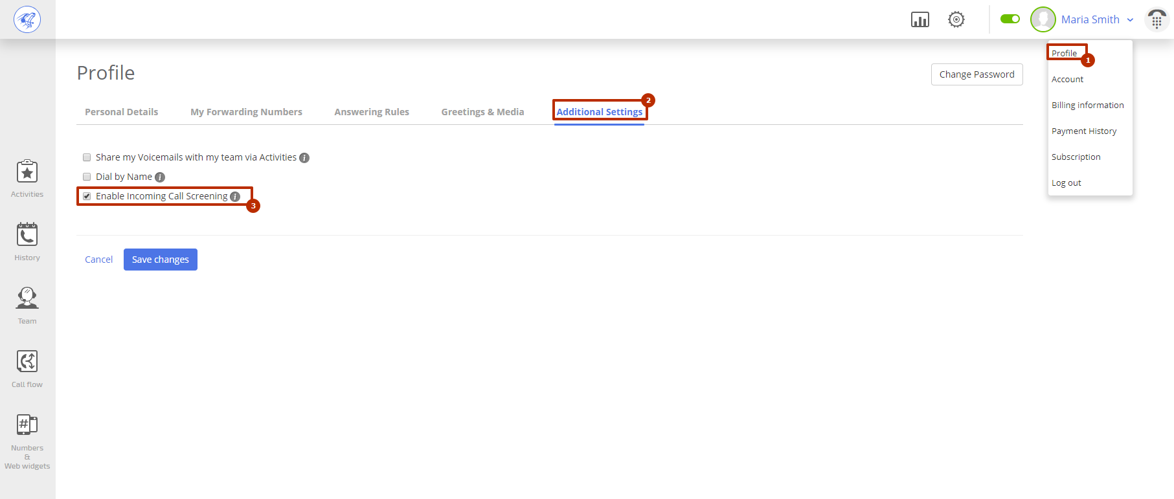Click the Change Password button

point(976,74)
